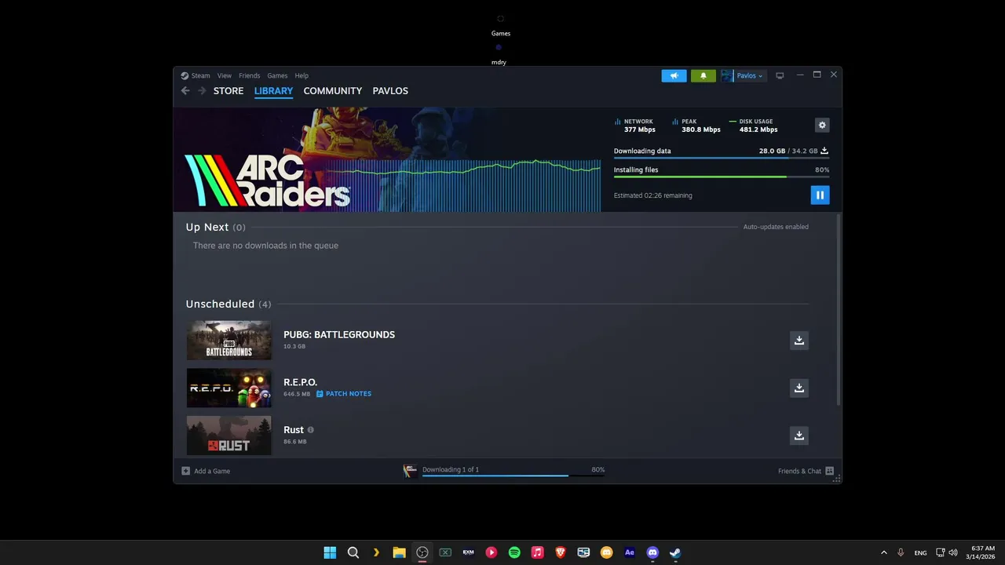The height and width of the screenshot is (565, 1005).
Task: Start the R.E.P.O. download
Action: pyautogui.click(x=799, y=388)
